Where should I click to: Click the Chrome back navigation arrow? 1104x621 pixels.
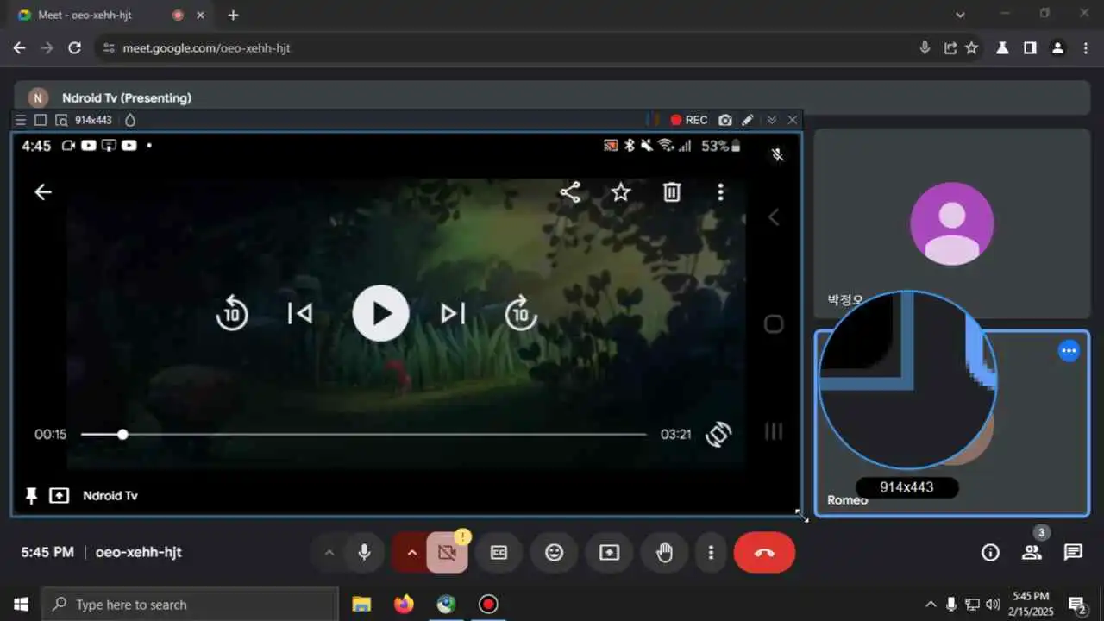(20, 48)
